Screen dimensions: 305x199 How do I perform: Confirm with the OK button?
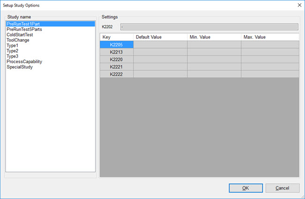pos(245,188)
